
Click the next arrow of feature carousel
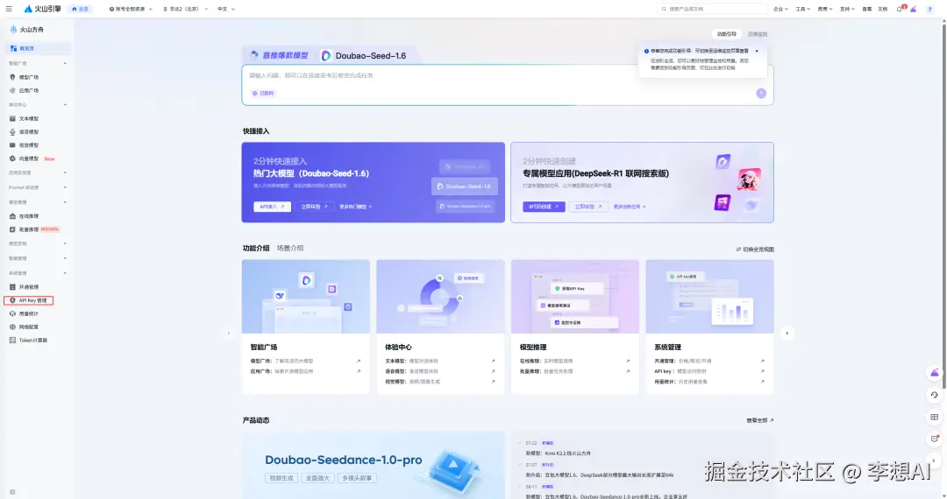tap(787, 333)
